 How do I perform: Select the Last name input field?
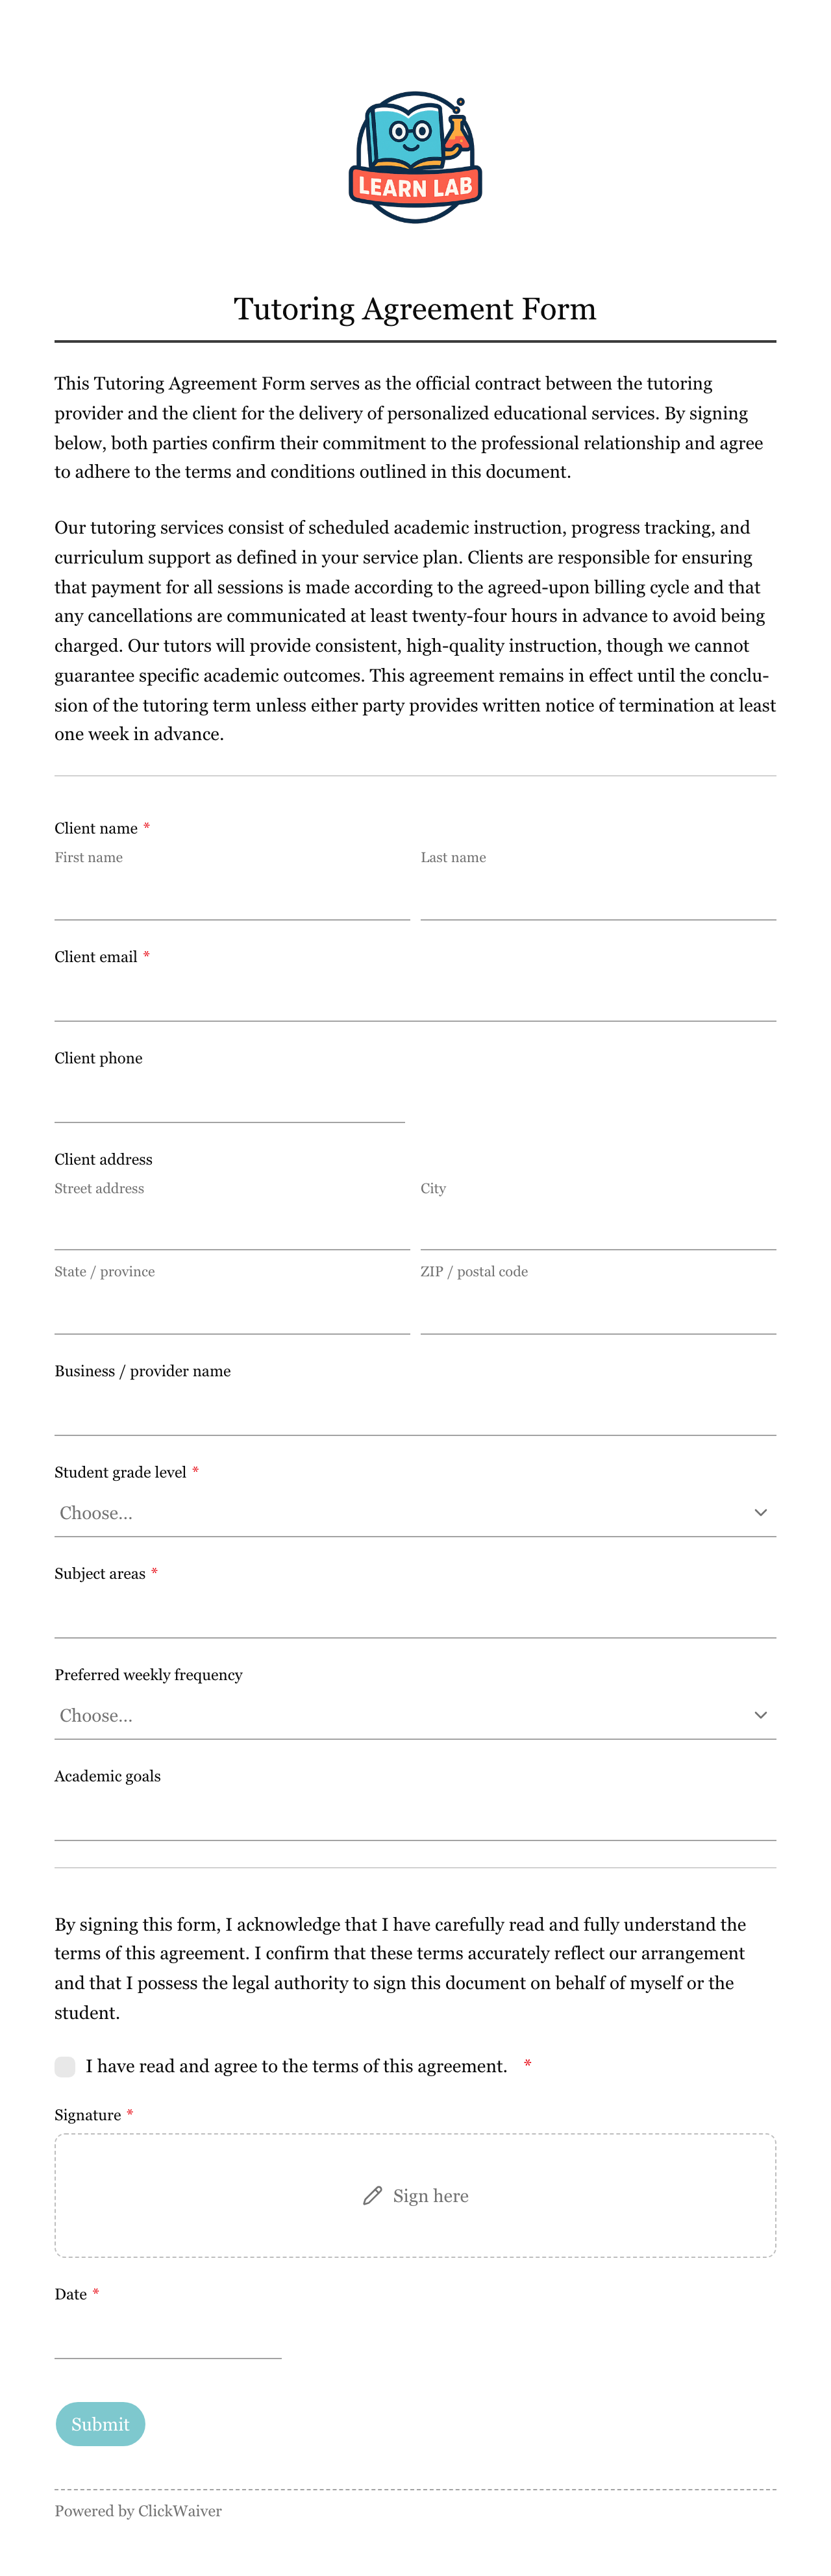click(x=598, y=896)
